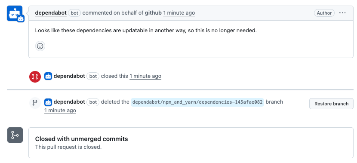
Task: Restore the deleted dependabot branch
Action: click(x=331, y=104)
